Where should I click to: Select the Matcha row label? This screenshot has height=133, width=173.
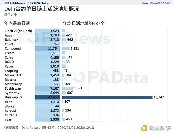click(10, 80)
